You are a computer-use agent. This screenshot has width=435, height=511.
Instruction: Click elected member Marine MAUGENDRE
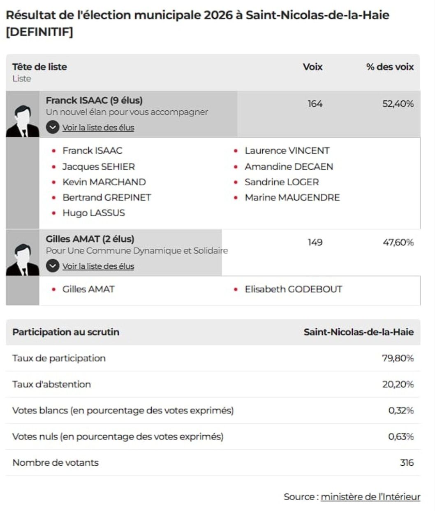[292, 198]
